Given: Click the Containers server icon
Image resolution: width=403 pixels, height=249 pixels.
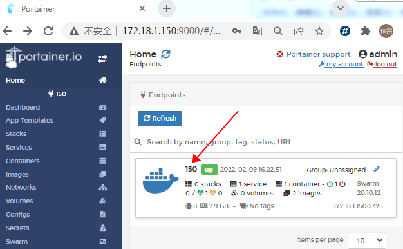Looking at the screenshot, I should click(103, 161).
